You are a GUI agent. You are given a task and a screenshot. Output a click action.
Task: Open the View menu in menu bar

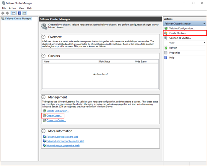point(21,8)
